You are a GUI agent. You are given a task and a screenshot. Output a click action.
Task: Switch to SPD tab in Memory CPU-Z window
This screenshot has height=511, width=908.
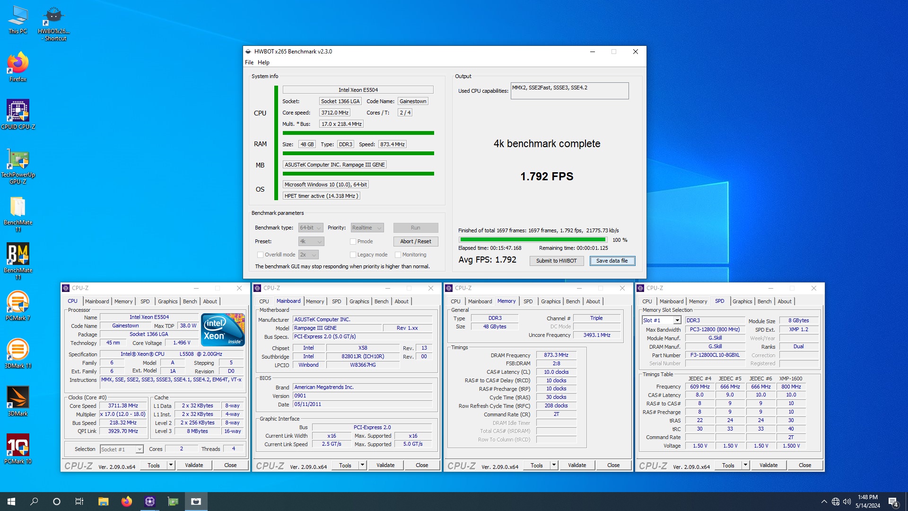click(528, 301)
